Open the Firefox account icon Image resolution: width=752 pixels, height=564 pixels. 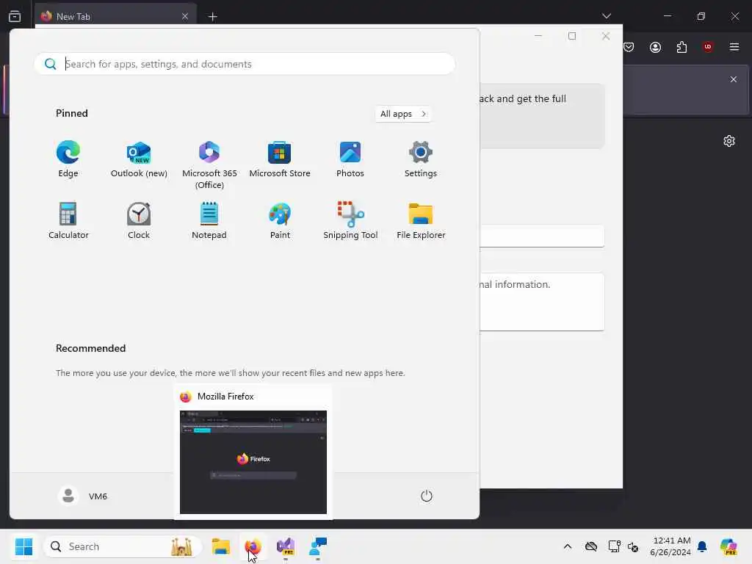pyautogui.click(x=655, y=47)
